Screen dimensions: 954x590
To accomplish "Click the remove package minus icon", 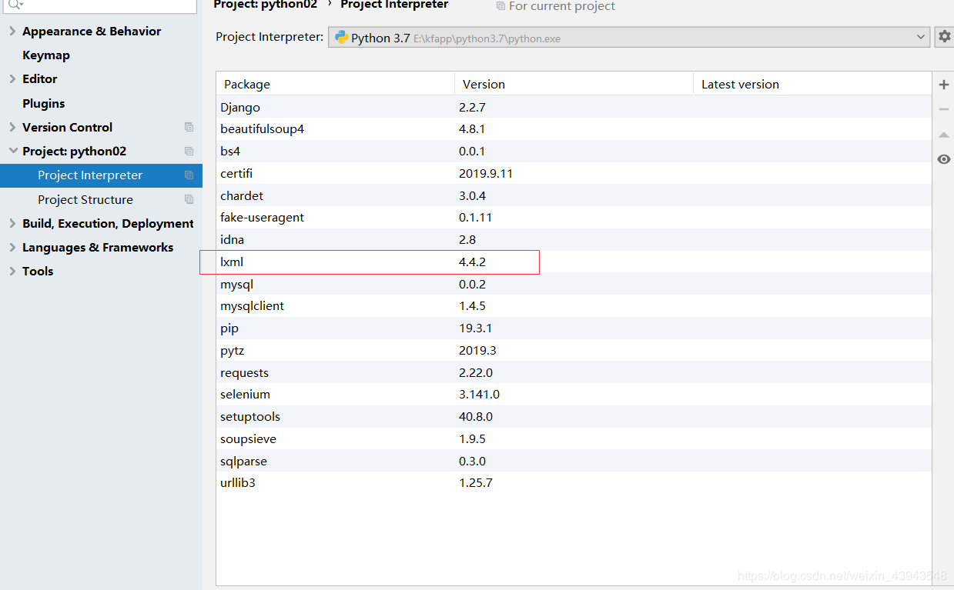I will click(944, 109).
